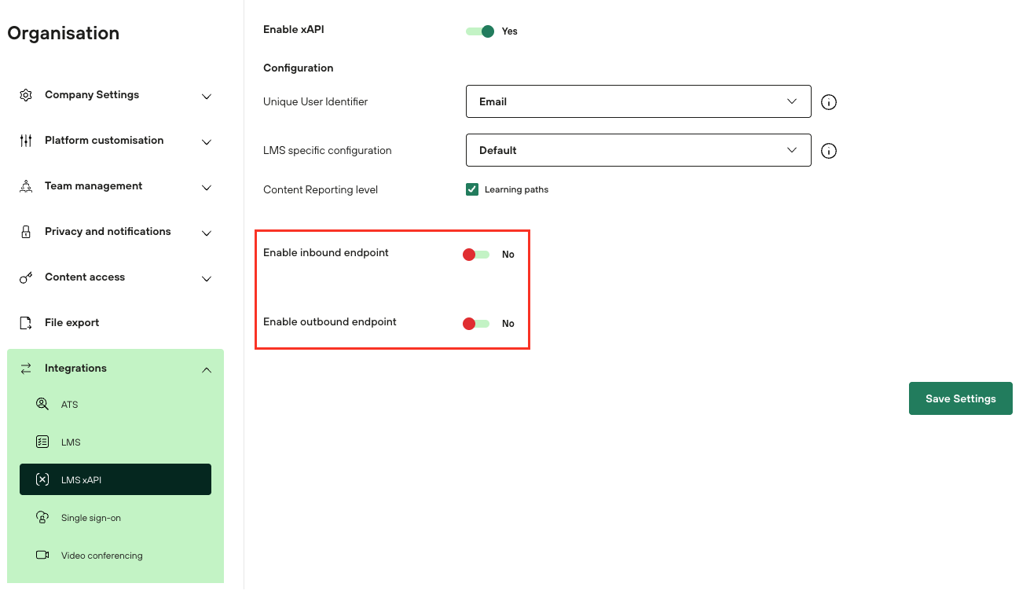Collapse the Integrations section chevron
1019x598 pixels.
tap(207, 369)
